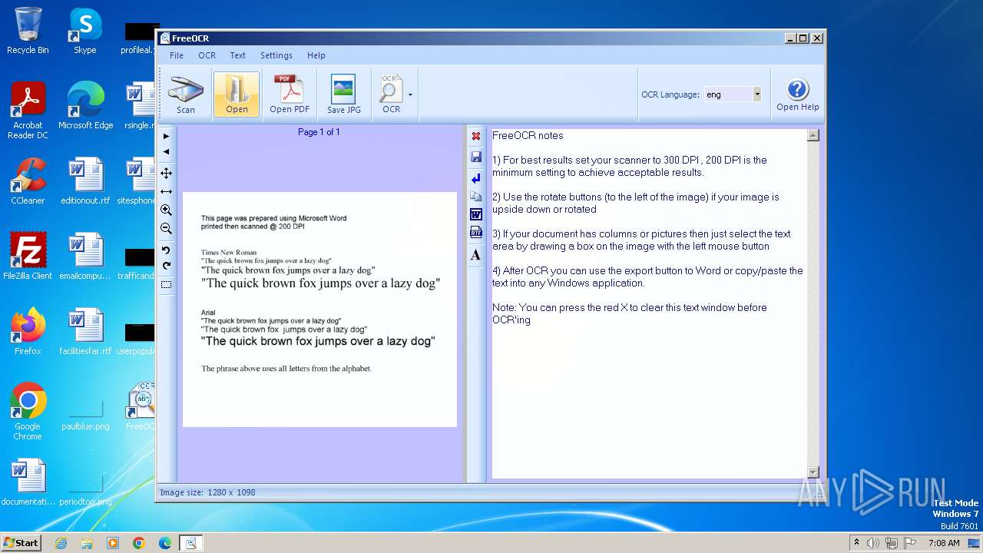Open Microsoft Edge from the taskbar
Screen dimensions: 983x553
click(165, 543)
